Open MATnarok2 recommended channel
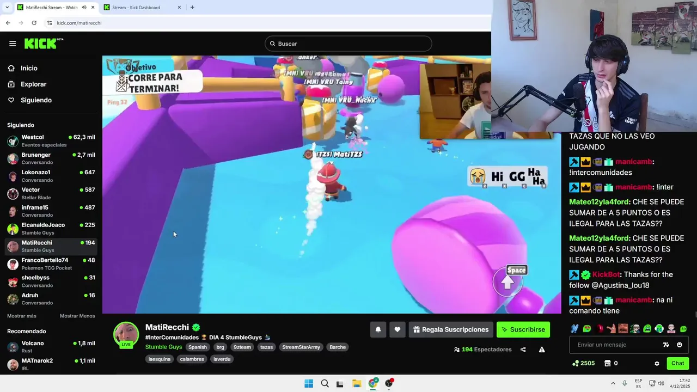The height and width of the screenshot is (392, 697). click(x=51, y=364)
